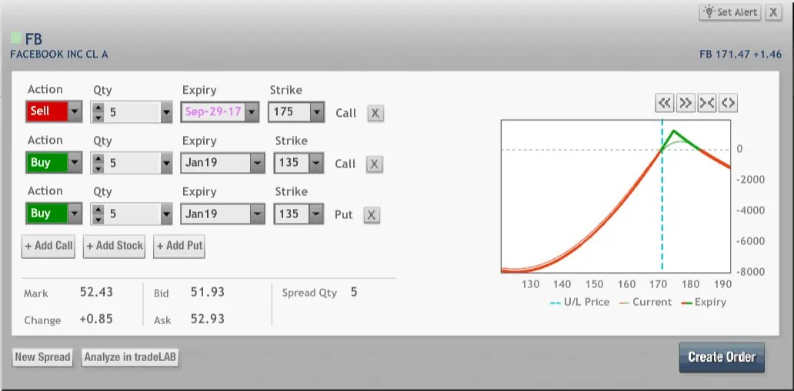Image resolution: width=794 pixels, height=391 pixels.
Task: Open Jan19 expiry dropdown for Put leg
Action: click(x=257, y=214)
